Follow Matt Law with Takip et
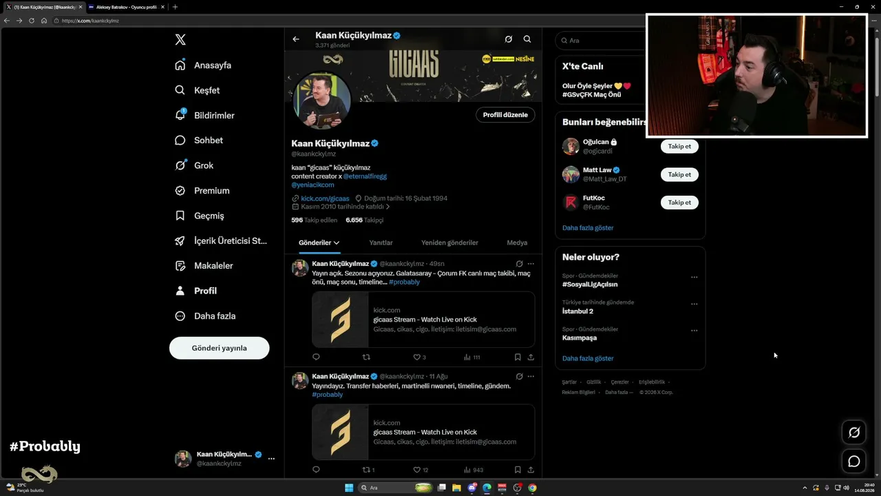This screenshot has height=496, width=881. coord(679,174)
